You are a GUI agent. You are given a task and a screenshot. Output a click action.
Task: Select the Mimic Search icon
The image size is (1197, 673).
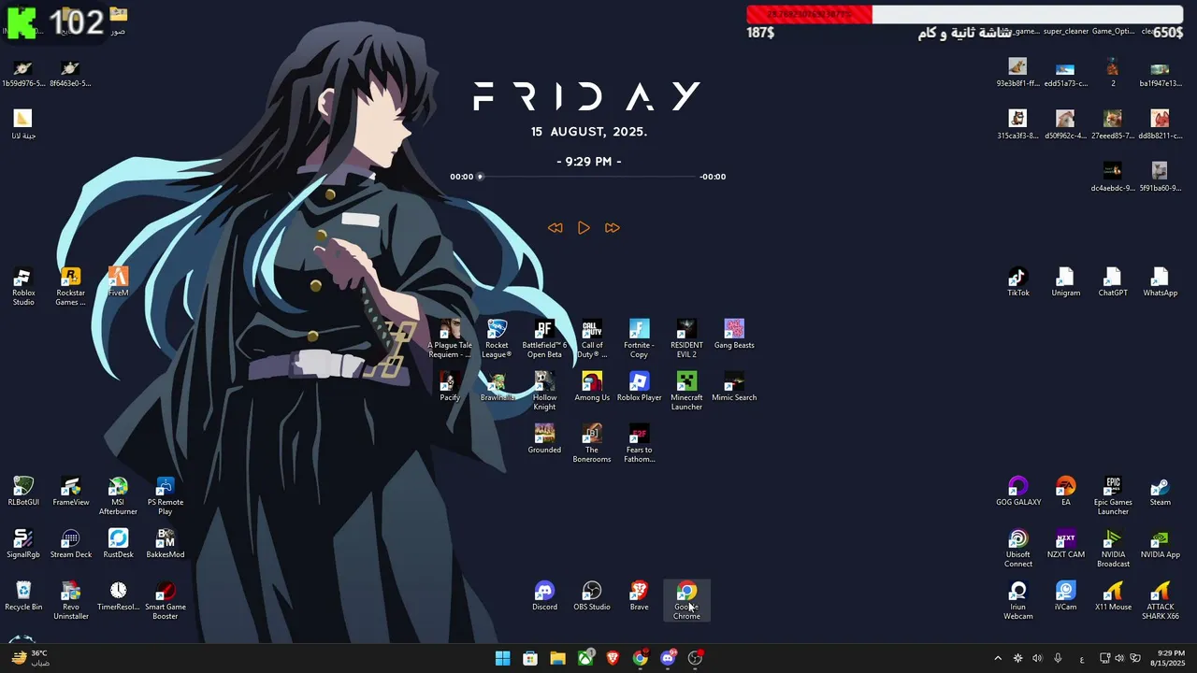coord(734,387)
